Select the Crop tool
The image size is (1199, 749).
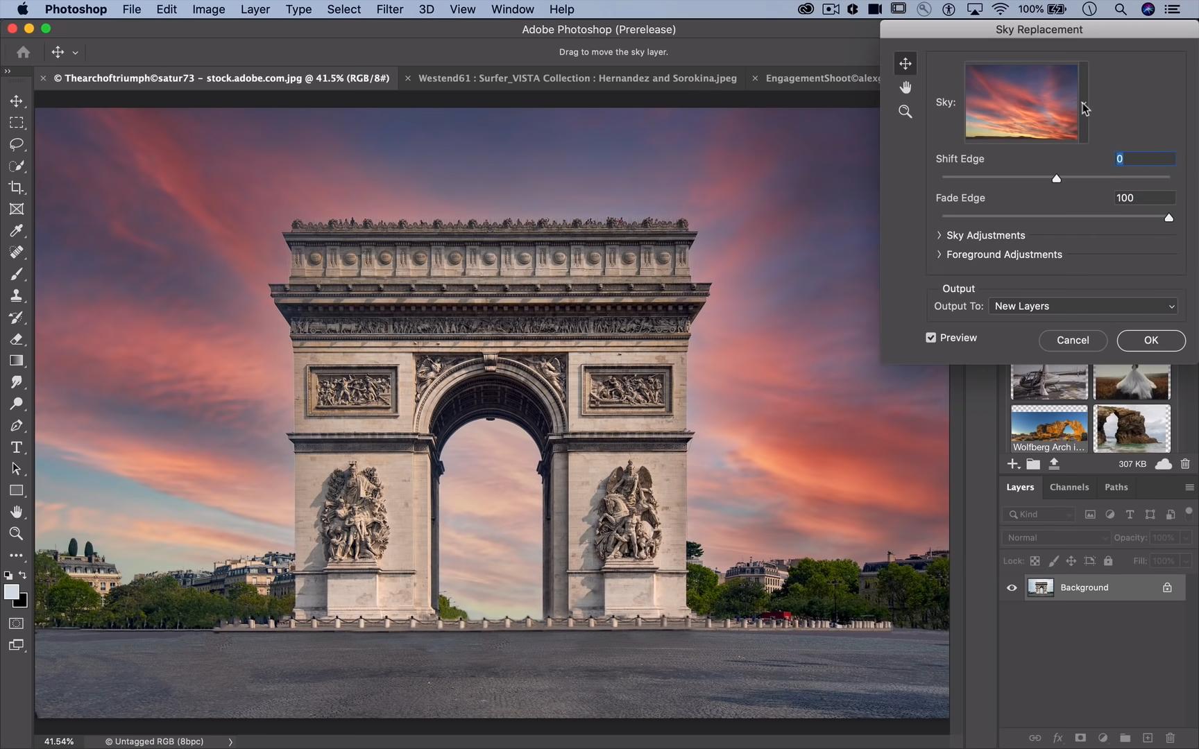(x=17, y=188)
